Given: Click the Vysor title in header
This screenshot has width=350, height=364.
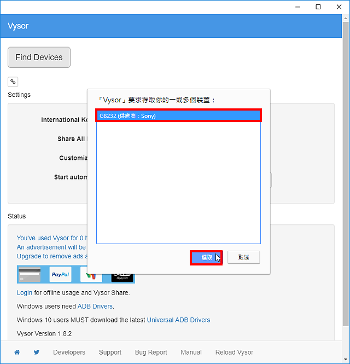Looking at the screenshot, I should click(x=18, y=26).
